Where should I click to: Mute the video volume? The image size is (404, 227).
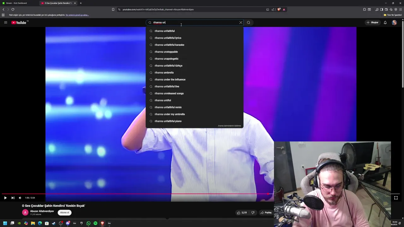coord(20,198)
